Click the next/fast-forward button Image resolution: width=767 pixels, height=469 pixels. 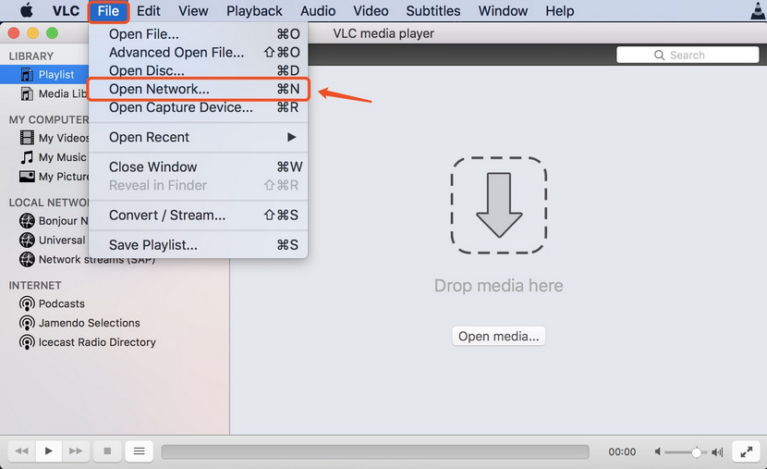76,450
